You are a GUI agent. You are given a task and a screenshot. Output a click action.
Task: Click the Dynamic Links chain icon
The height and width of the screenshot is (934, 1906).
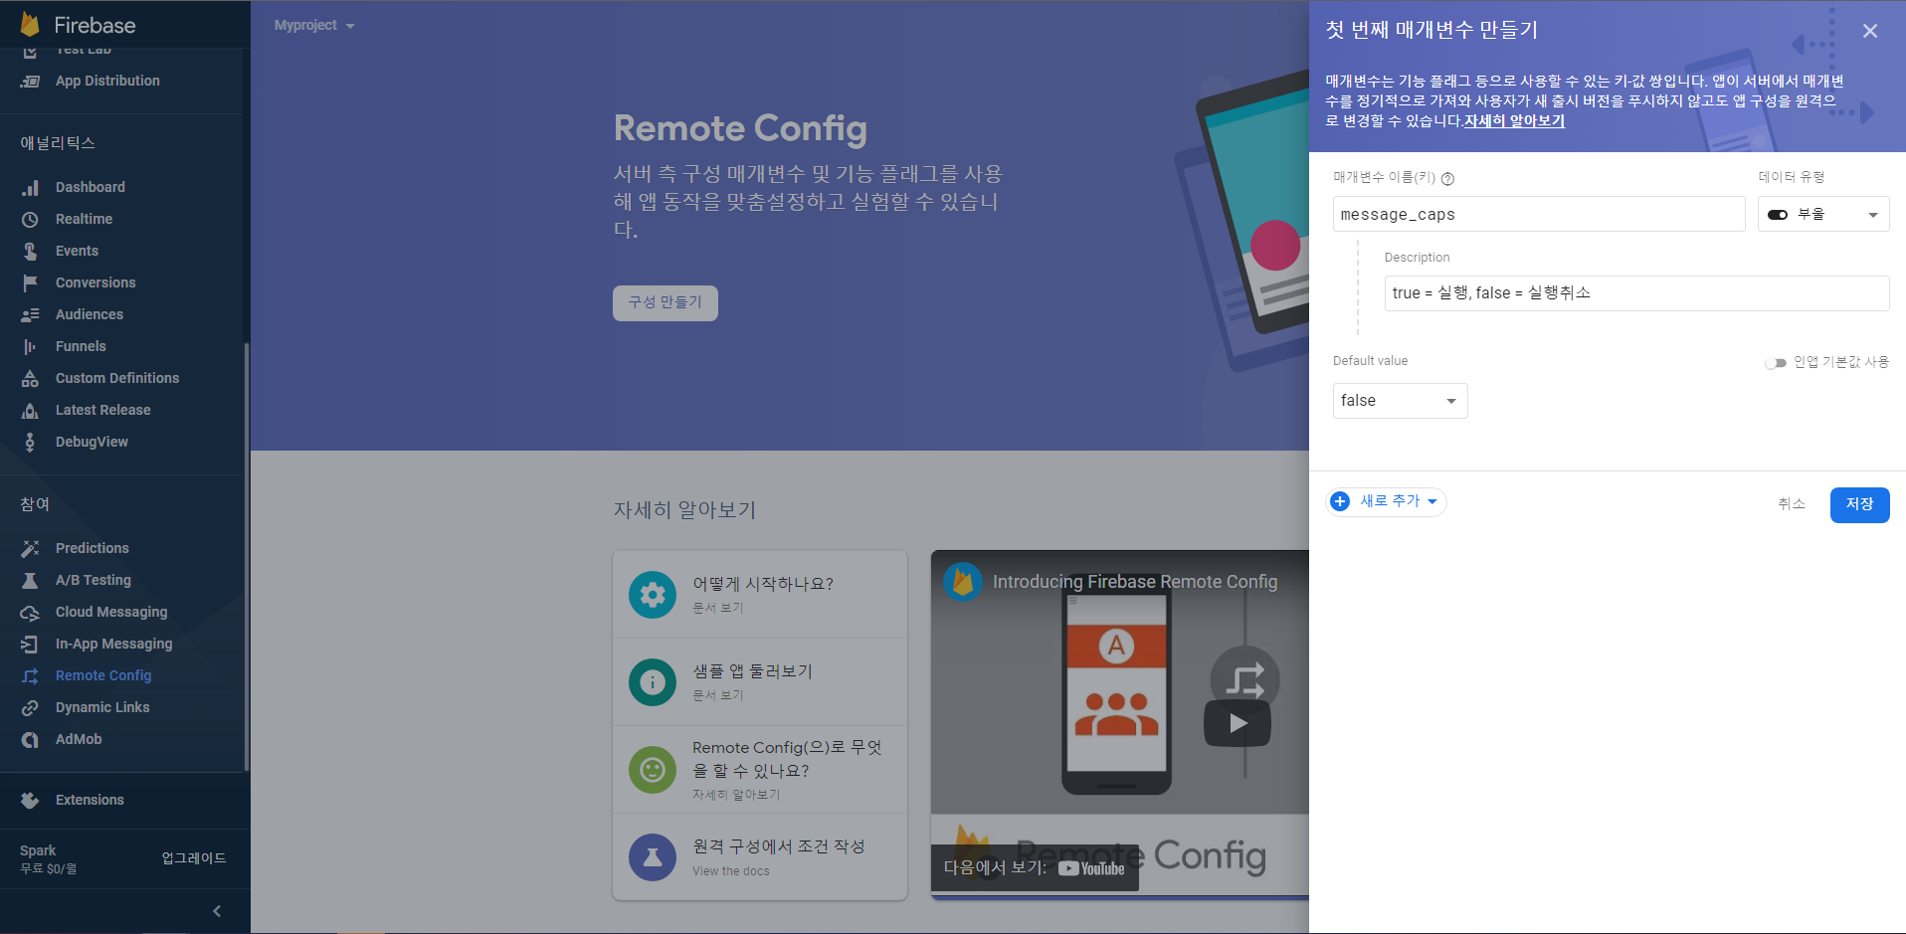31,707
